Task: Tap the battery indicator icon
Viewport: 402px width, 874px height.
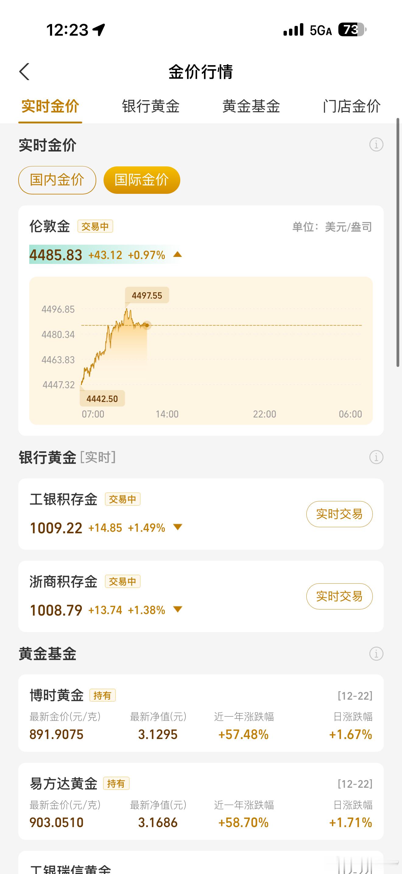Action: (x=353, y=30)
